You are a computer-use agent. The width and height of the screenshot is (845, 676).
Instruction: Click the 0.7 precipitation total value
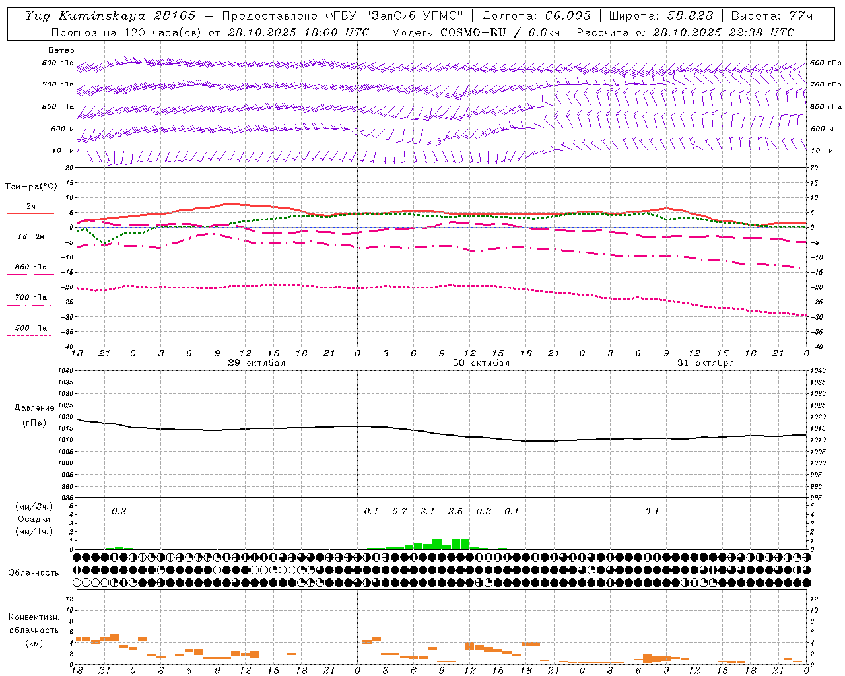[399, 511]
